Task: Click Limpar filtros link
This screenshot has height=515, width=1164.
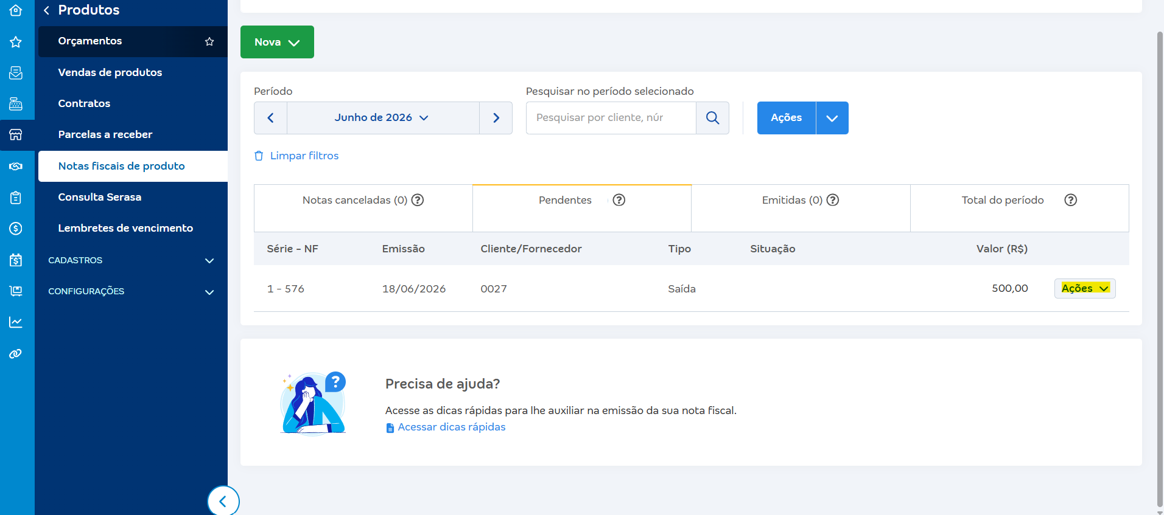Action: 296,156
